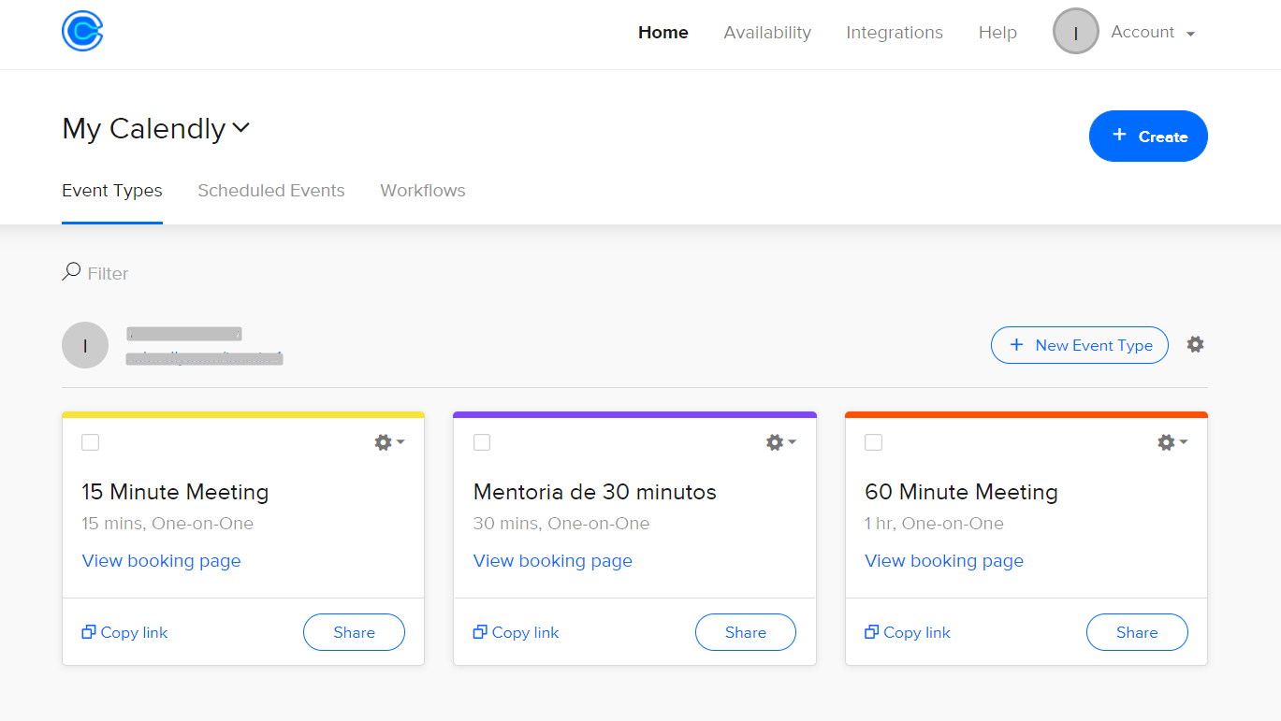Open gear menu on 15 Minute Meeting card
The width and height of the screenshot is (1281, 721).
(x=389, y=442)
